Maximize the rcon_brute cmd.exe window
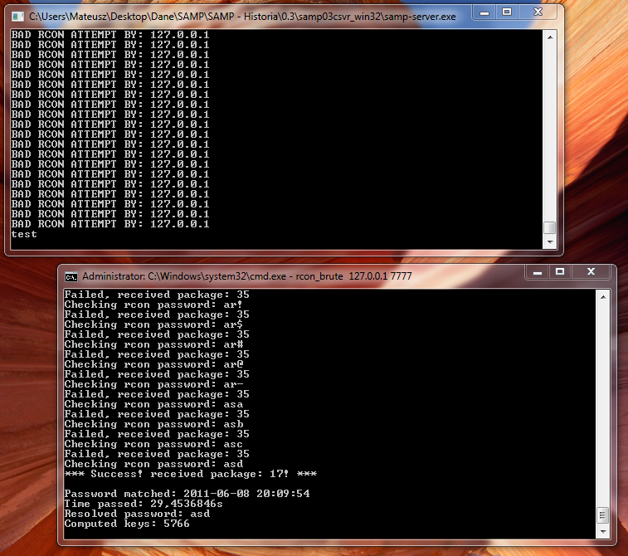628x556 pixels. pos(560,272)
